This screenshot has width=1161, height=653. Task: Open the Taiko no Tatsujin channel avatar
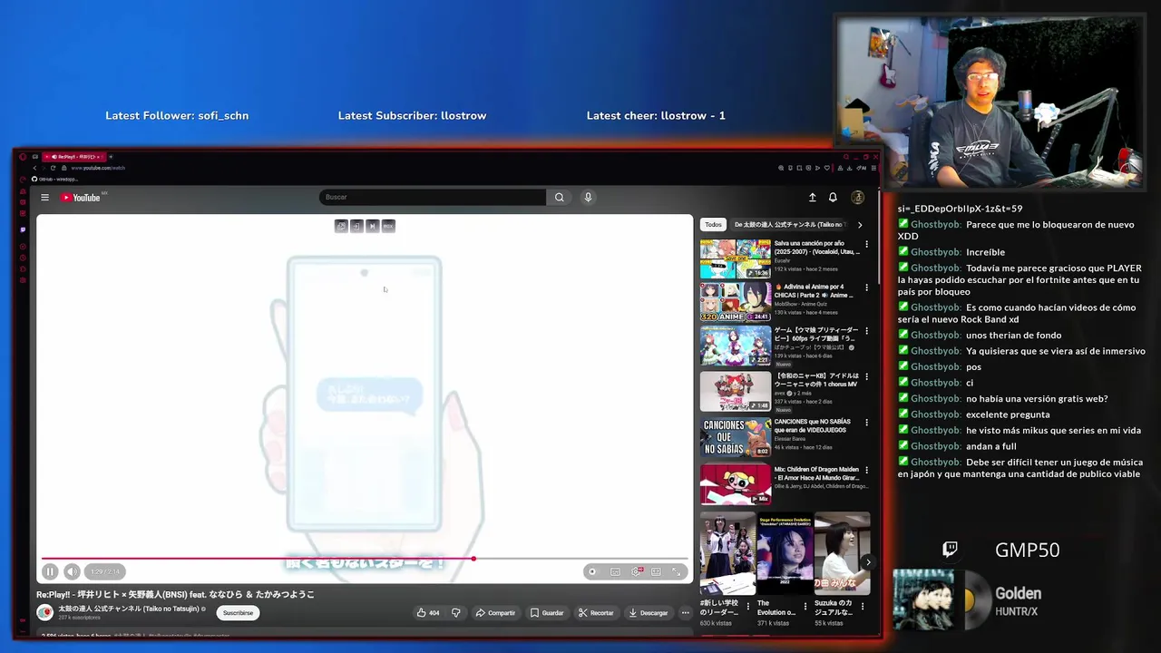coord(44,612)
